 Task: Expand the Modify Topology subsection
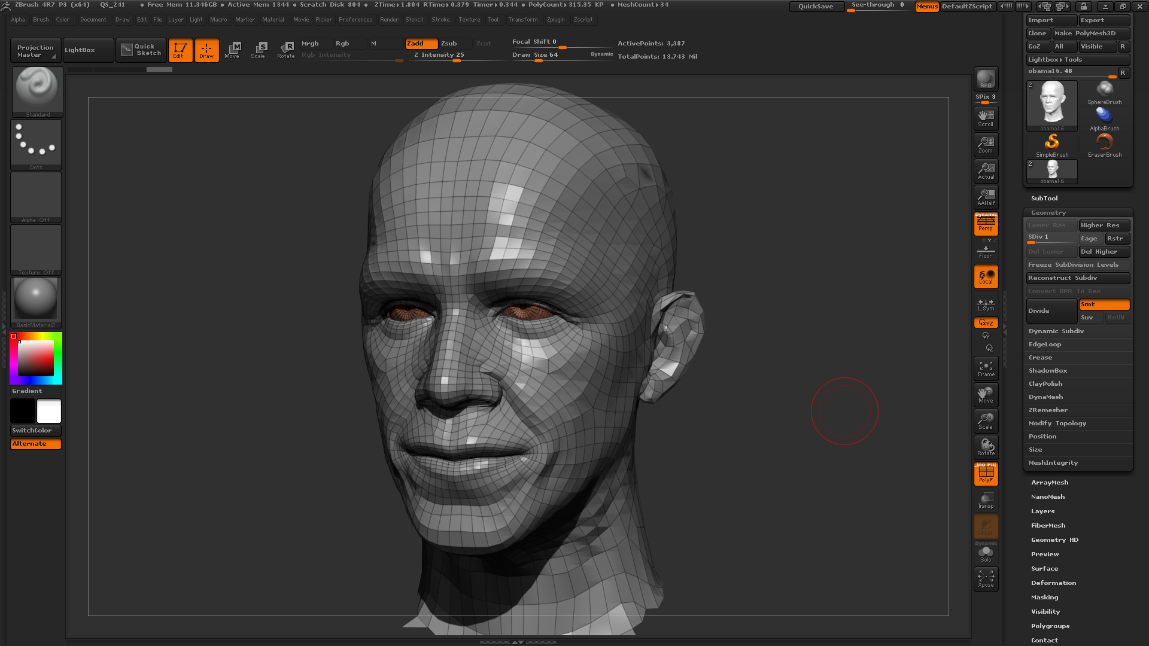[x=1057, y=423]
